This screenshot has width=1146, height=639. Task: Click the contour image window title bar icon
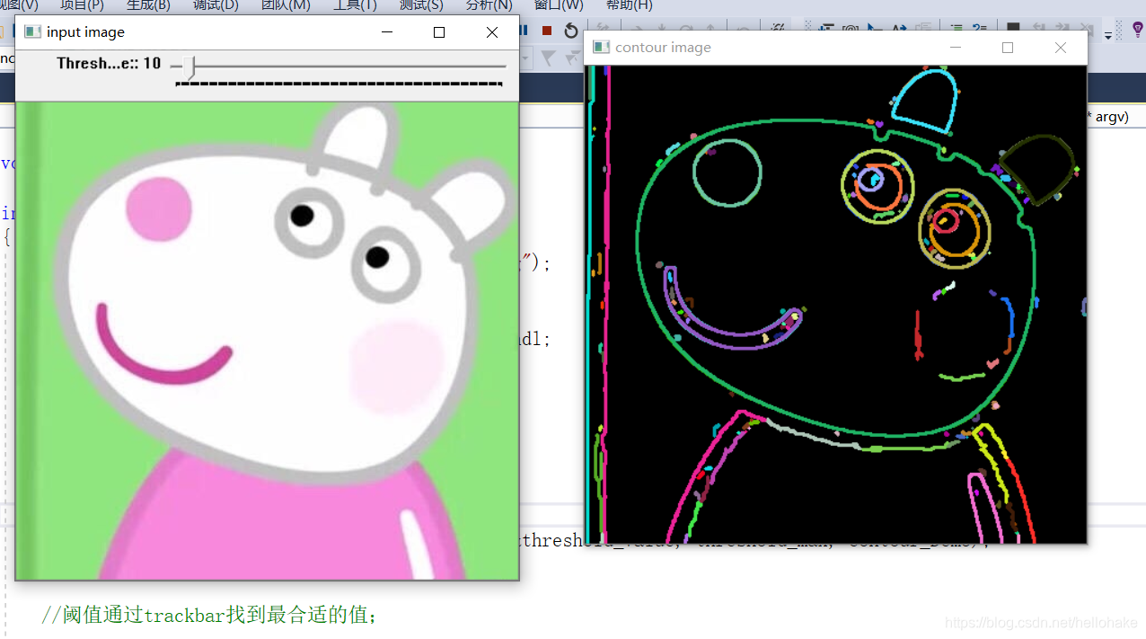pyautogui.click(x=601, y=47)
